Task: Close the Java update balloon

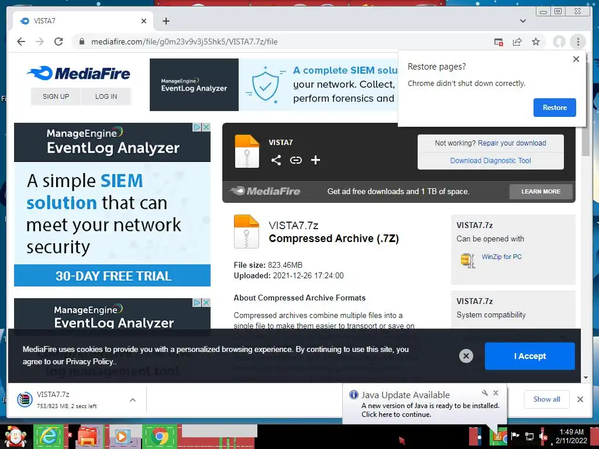Action: tap(496, 393)
